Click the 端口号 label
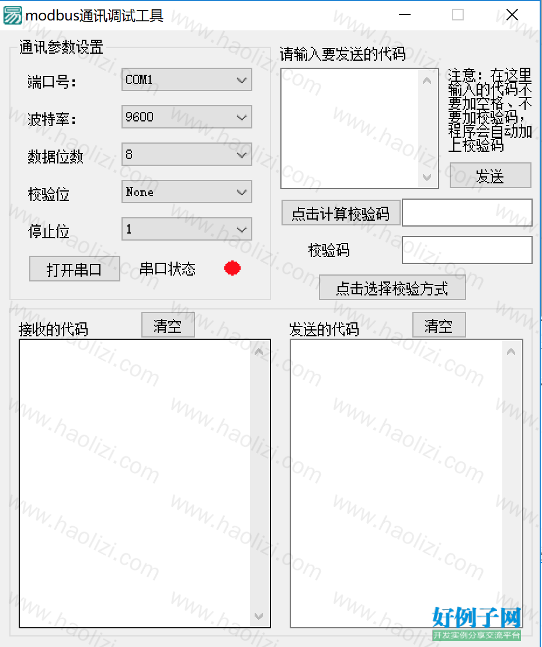The image size is (542, 647). point(53,82)
